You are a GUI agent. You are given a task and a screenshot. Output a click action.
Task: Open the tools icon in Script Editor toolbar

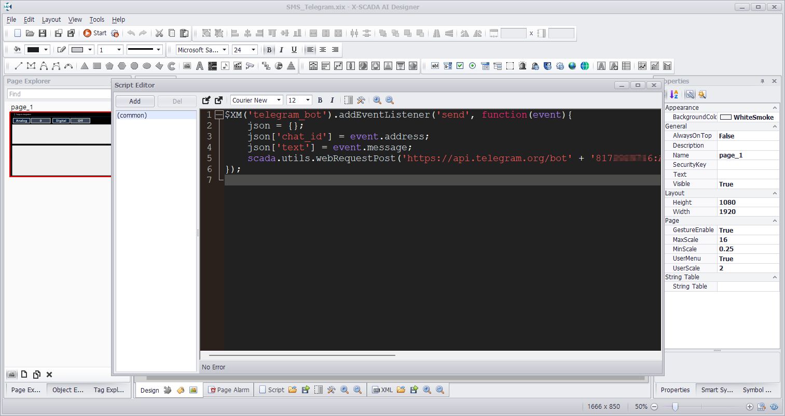[361, 100]
